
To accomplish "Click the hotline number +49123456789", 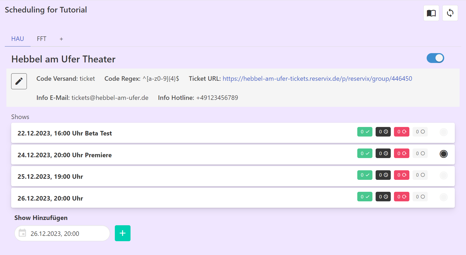I will [217, 98].
